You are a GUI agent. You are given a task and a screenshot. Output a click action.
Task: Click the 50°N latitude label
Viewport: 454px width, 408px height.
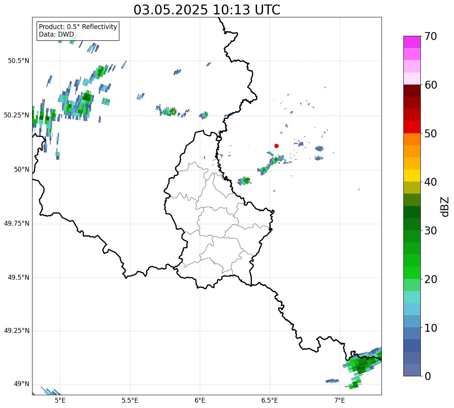tap(22, 169)
